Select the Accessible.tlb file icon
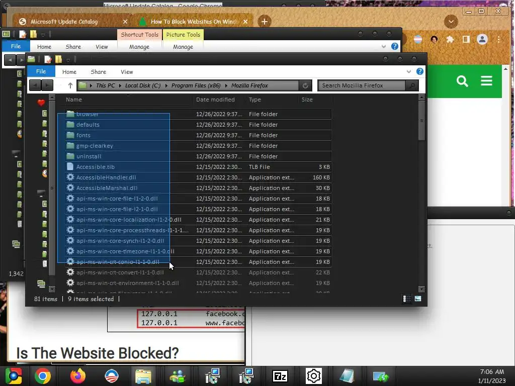This screenshot has width=515, height=386. pyautogui.click(x=70, y=167)
